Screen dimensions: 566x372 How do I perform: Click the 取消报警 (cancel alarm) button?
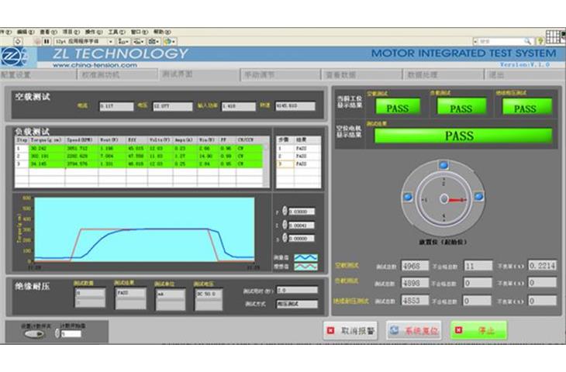[x=350, y=330]
